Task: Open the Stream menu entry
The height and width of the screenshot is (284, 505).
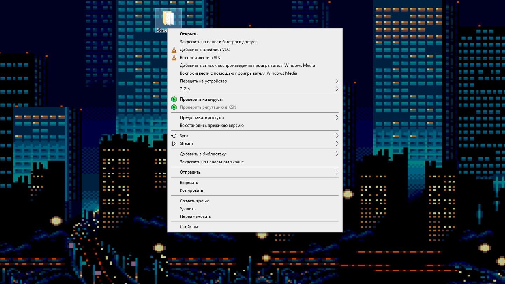Action: click(x=255, y=144)
